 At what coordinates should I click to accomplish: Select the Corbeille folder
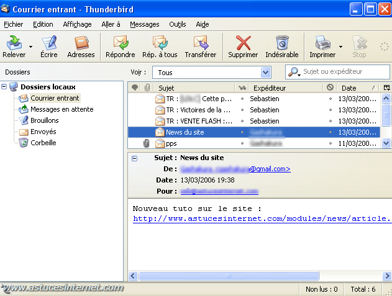pyautogui.click(x=43, y=143)
